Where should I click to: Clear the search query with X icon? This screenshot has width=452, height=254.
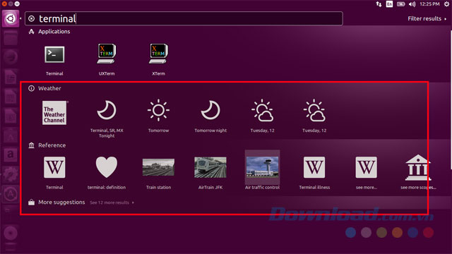point(31,19)
